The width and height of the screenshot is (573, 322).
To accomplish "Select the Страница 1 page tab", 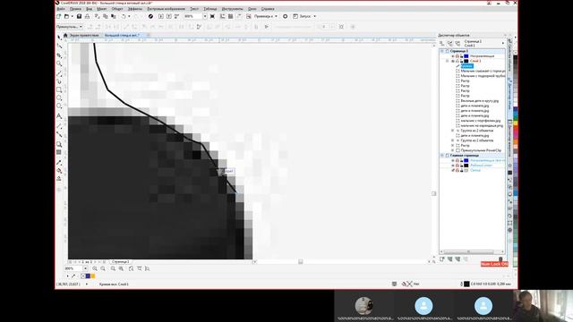I will (x=120, y=262).
